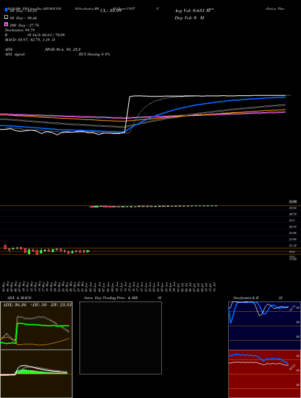Open the ADX indicator chart thumbnail
This screenshot has height=398, width=301.
click(36, 326)
